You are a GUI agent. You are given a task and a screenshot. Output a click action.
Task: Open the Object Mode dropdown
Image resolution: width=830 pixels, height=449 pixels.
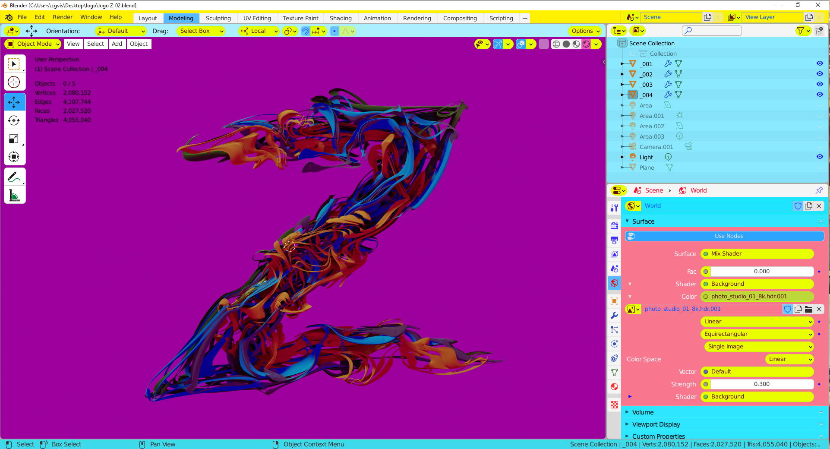click(33, 44)
